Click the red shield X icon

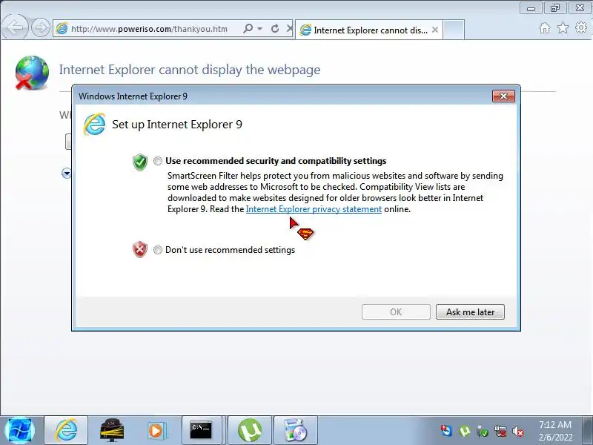(140, 250)
